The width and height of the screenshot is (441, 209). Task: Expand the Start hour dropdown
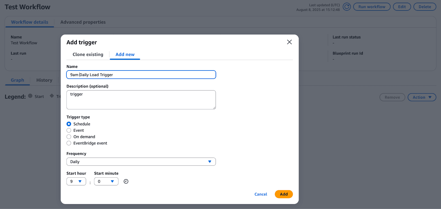(76, 181)
